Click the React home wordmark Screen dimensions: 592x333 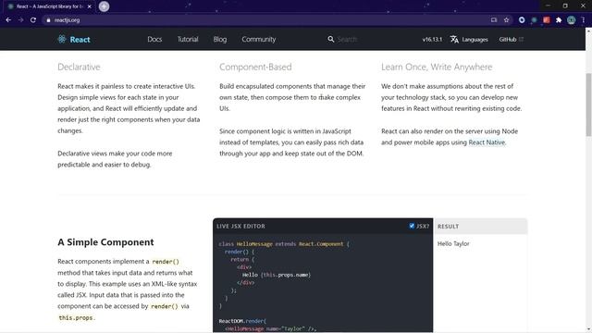pyautogui.click(x=80, y=39)
